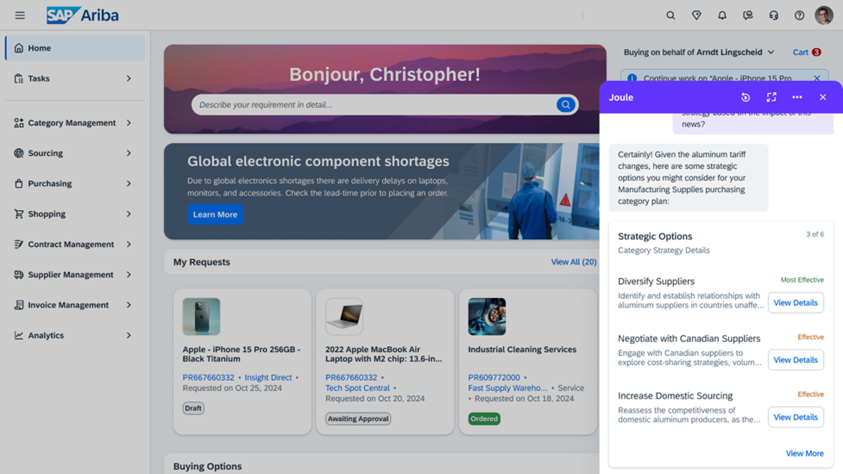Click the Ordered status badge
The height and width of the screenshot is (474, 843).
[484, 418]
